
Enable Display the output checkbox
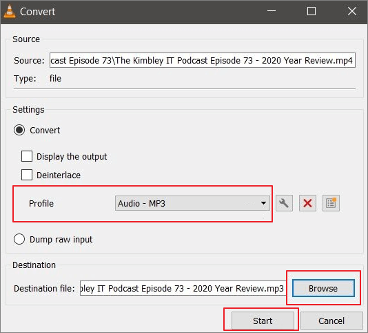pyautogui.click(x=27, y=156)
